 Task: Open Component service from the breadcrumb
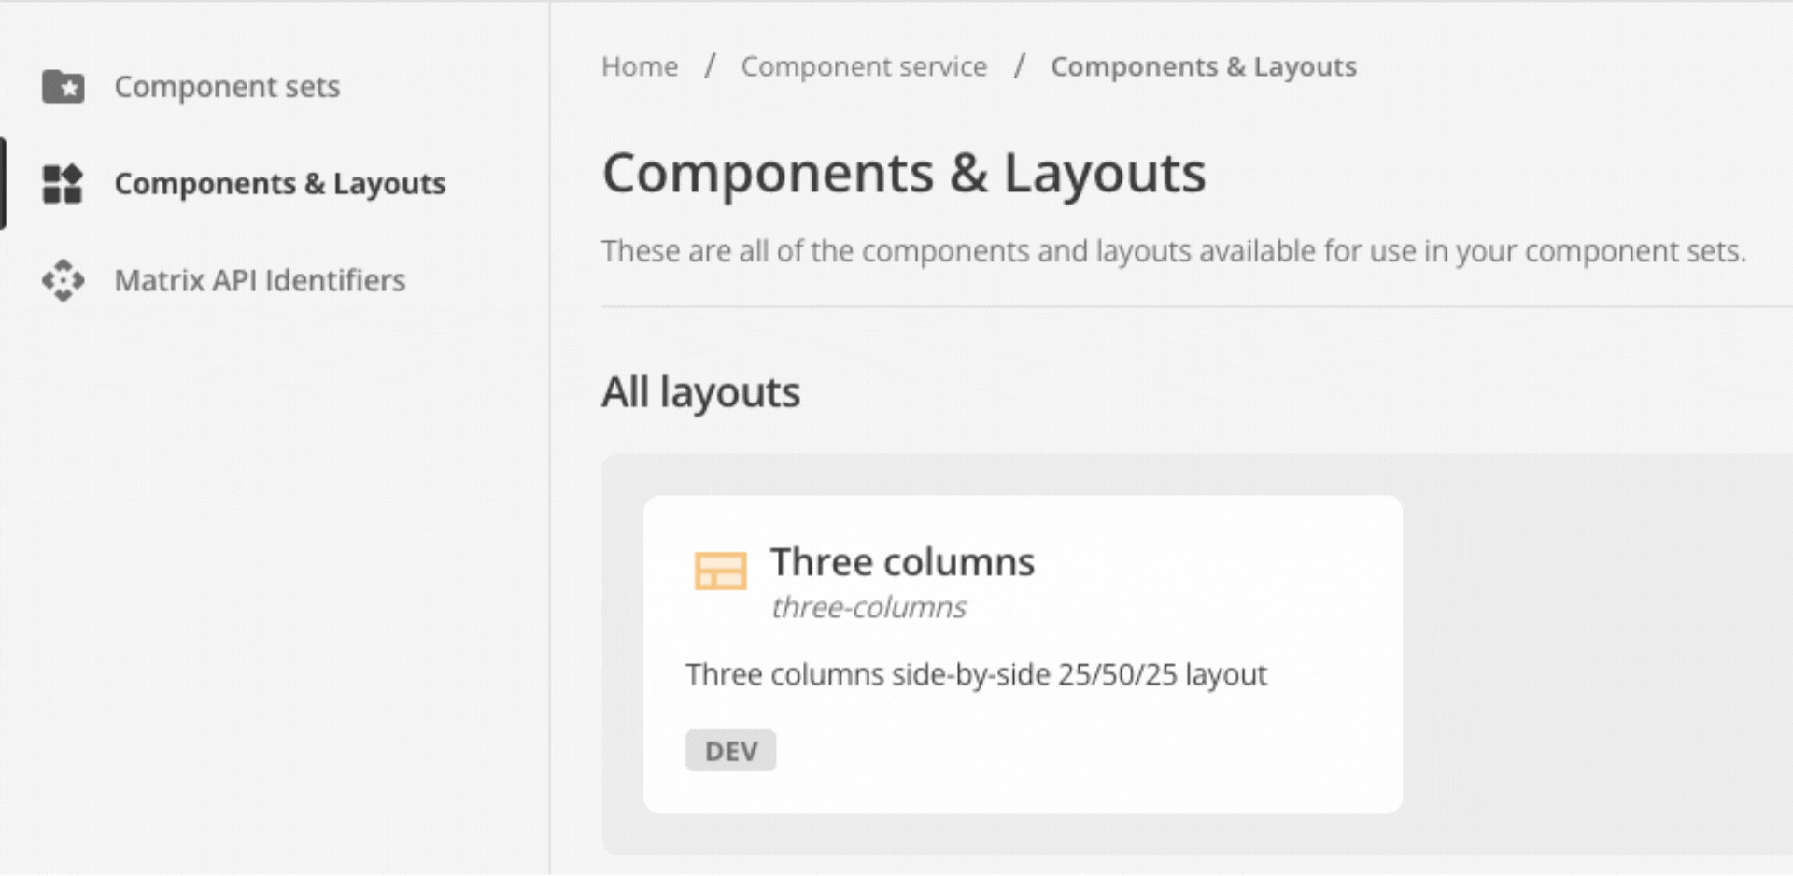point(864,66)
